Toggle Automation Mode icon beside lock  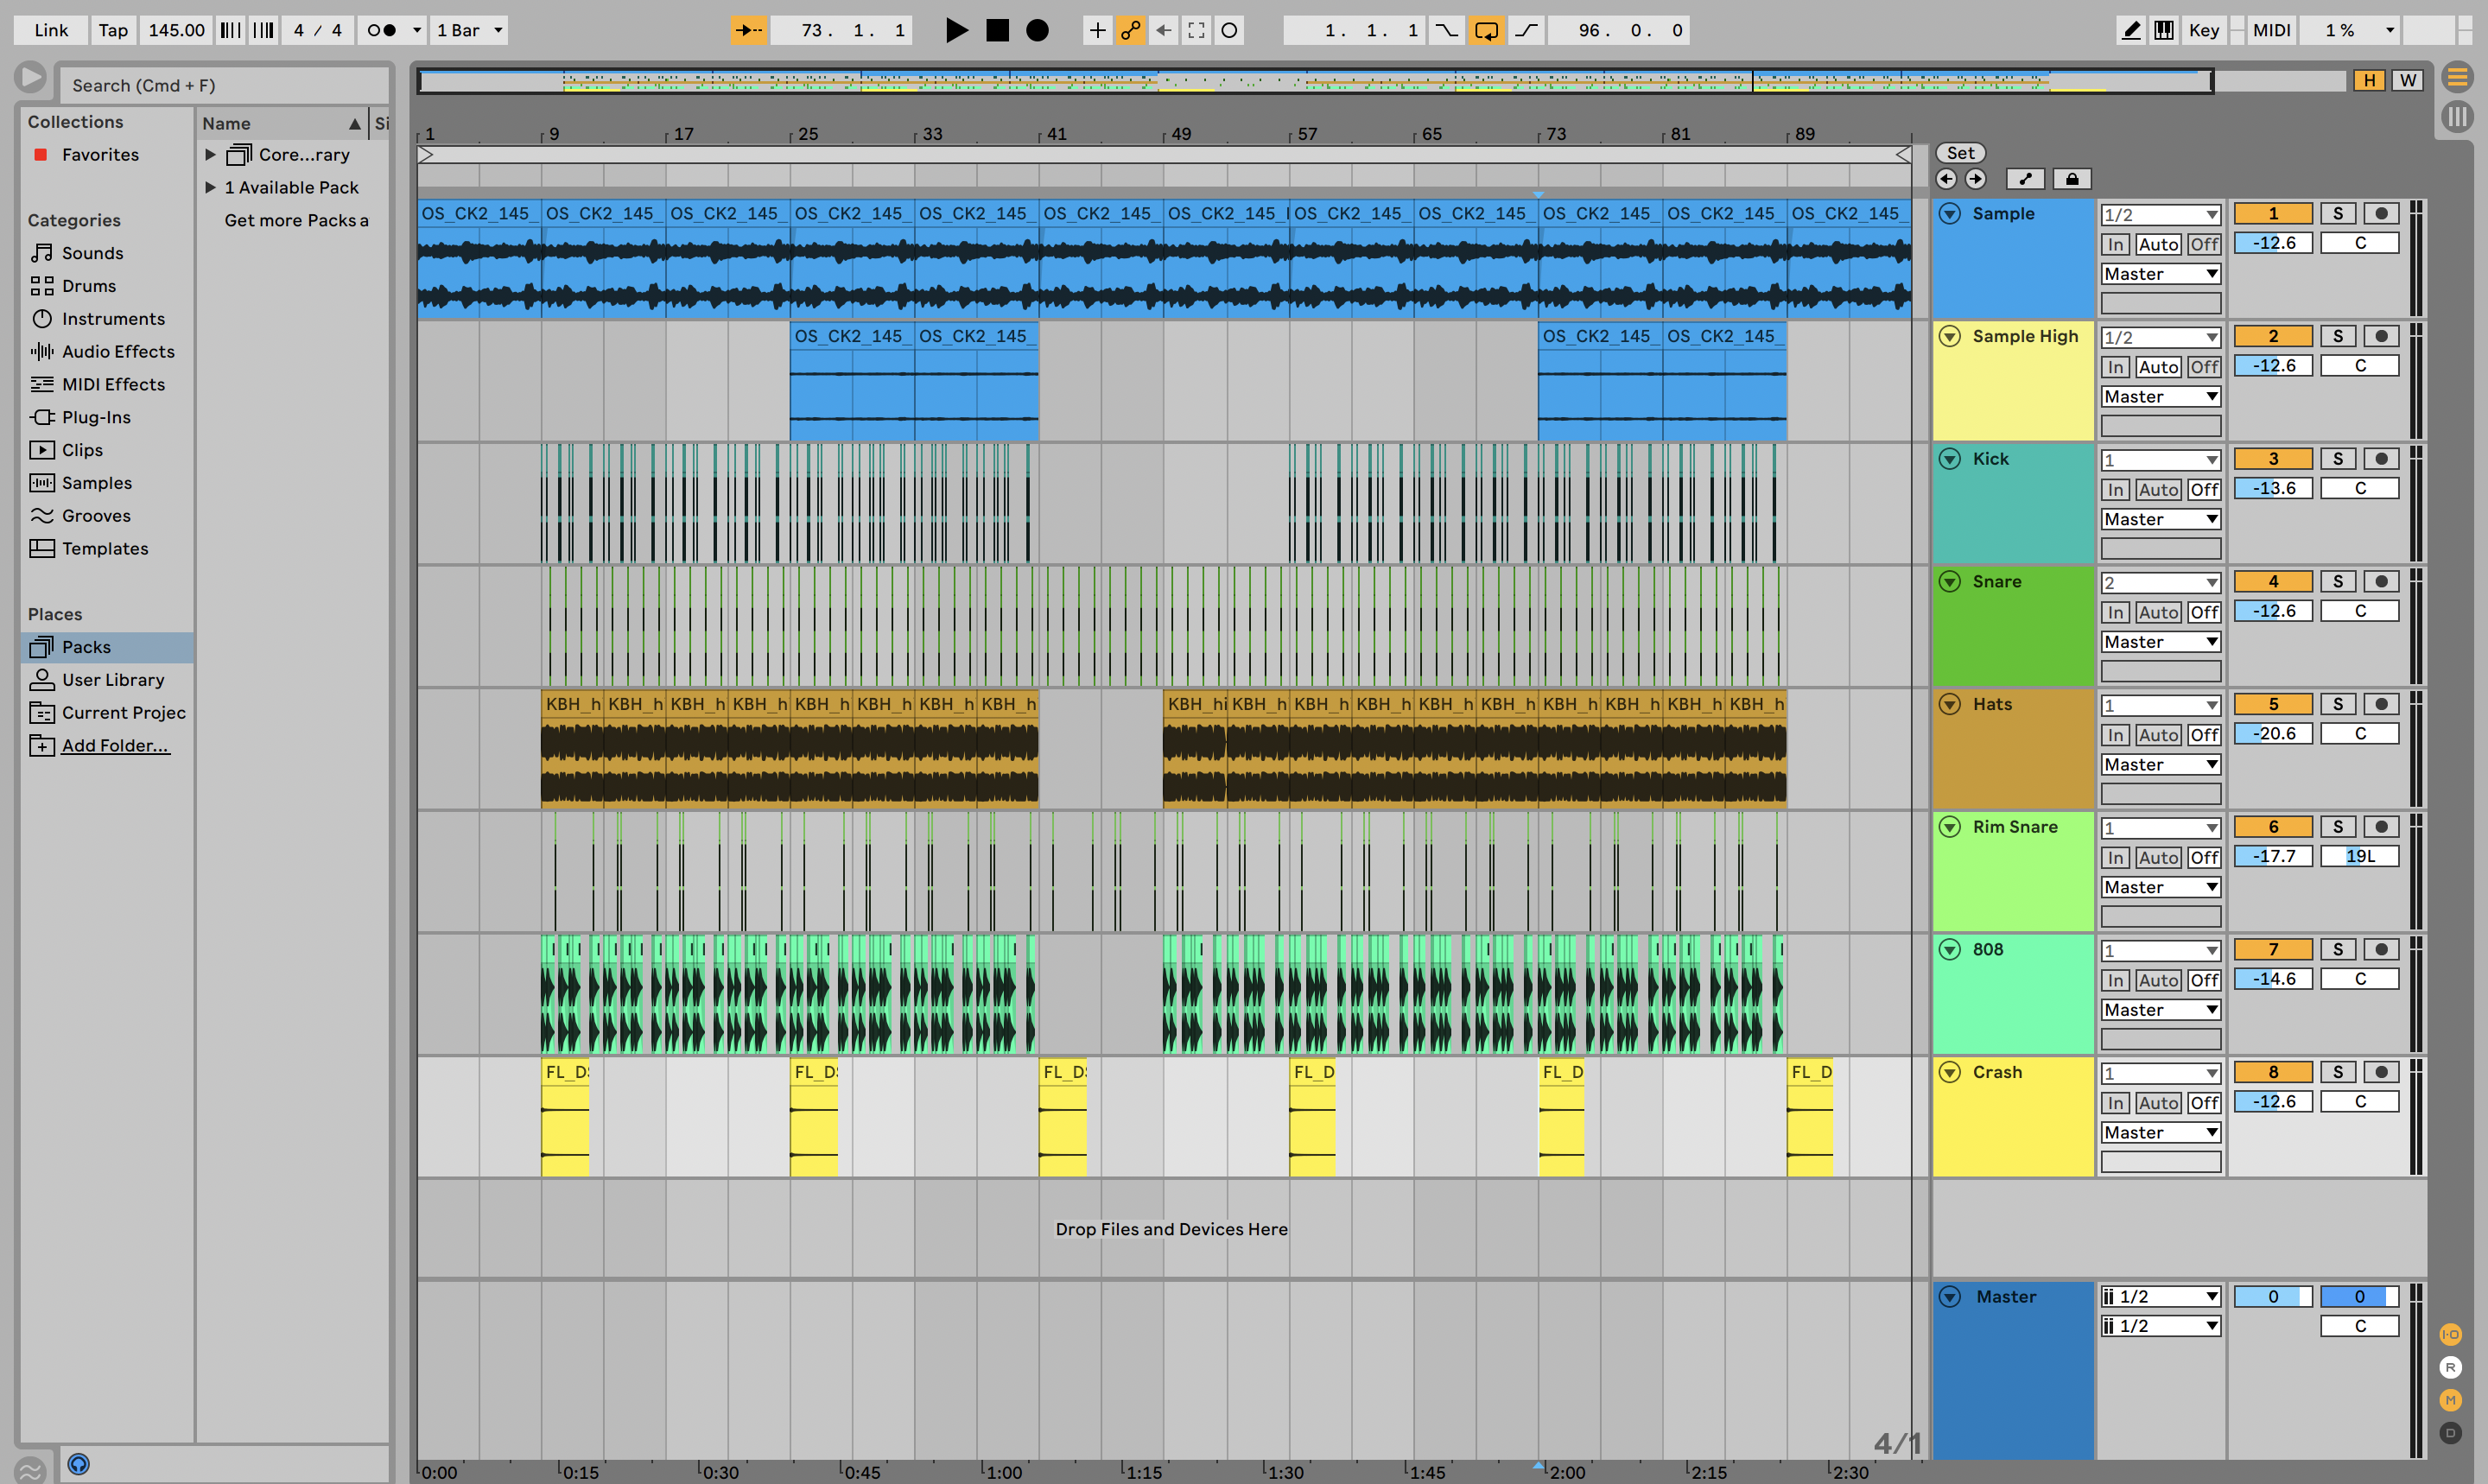coord(2025,179)
